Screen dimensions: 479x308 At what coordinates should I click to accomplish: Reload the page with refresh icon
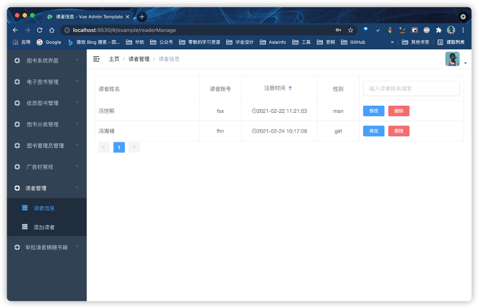tap(39, 30)
